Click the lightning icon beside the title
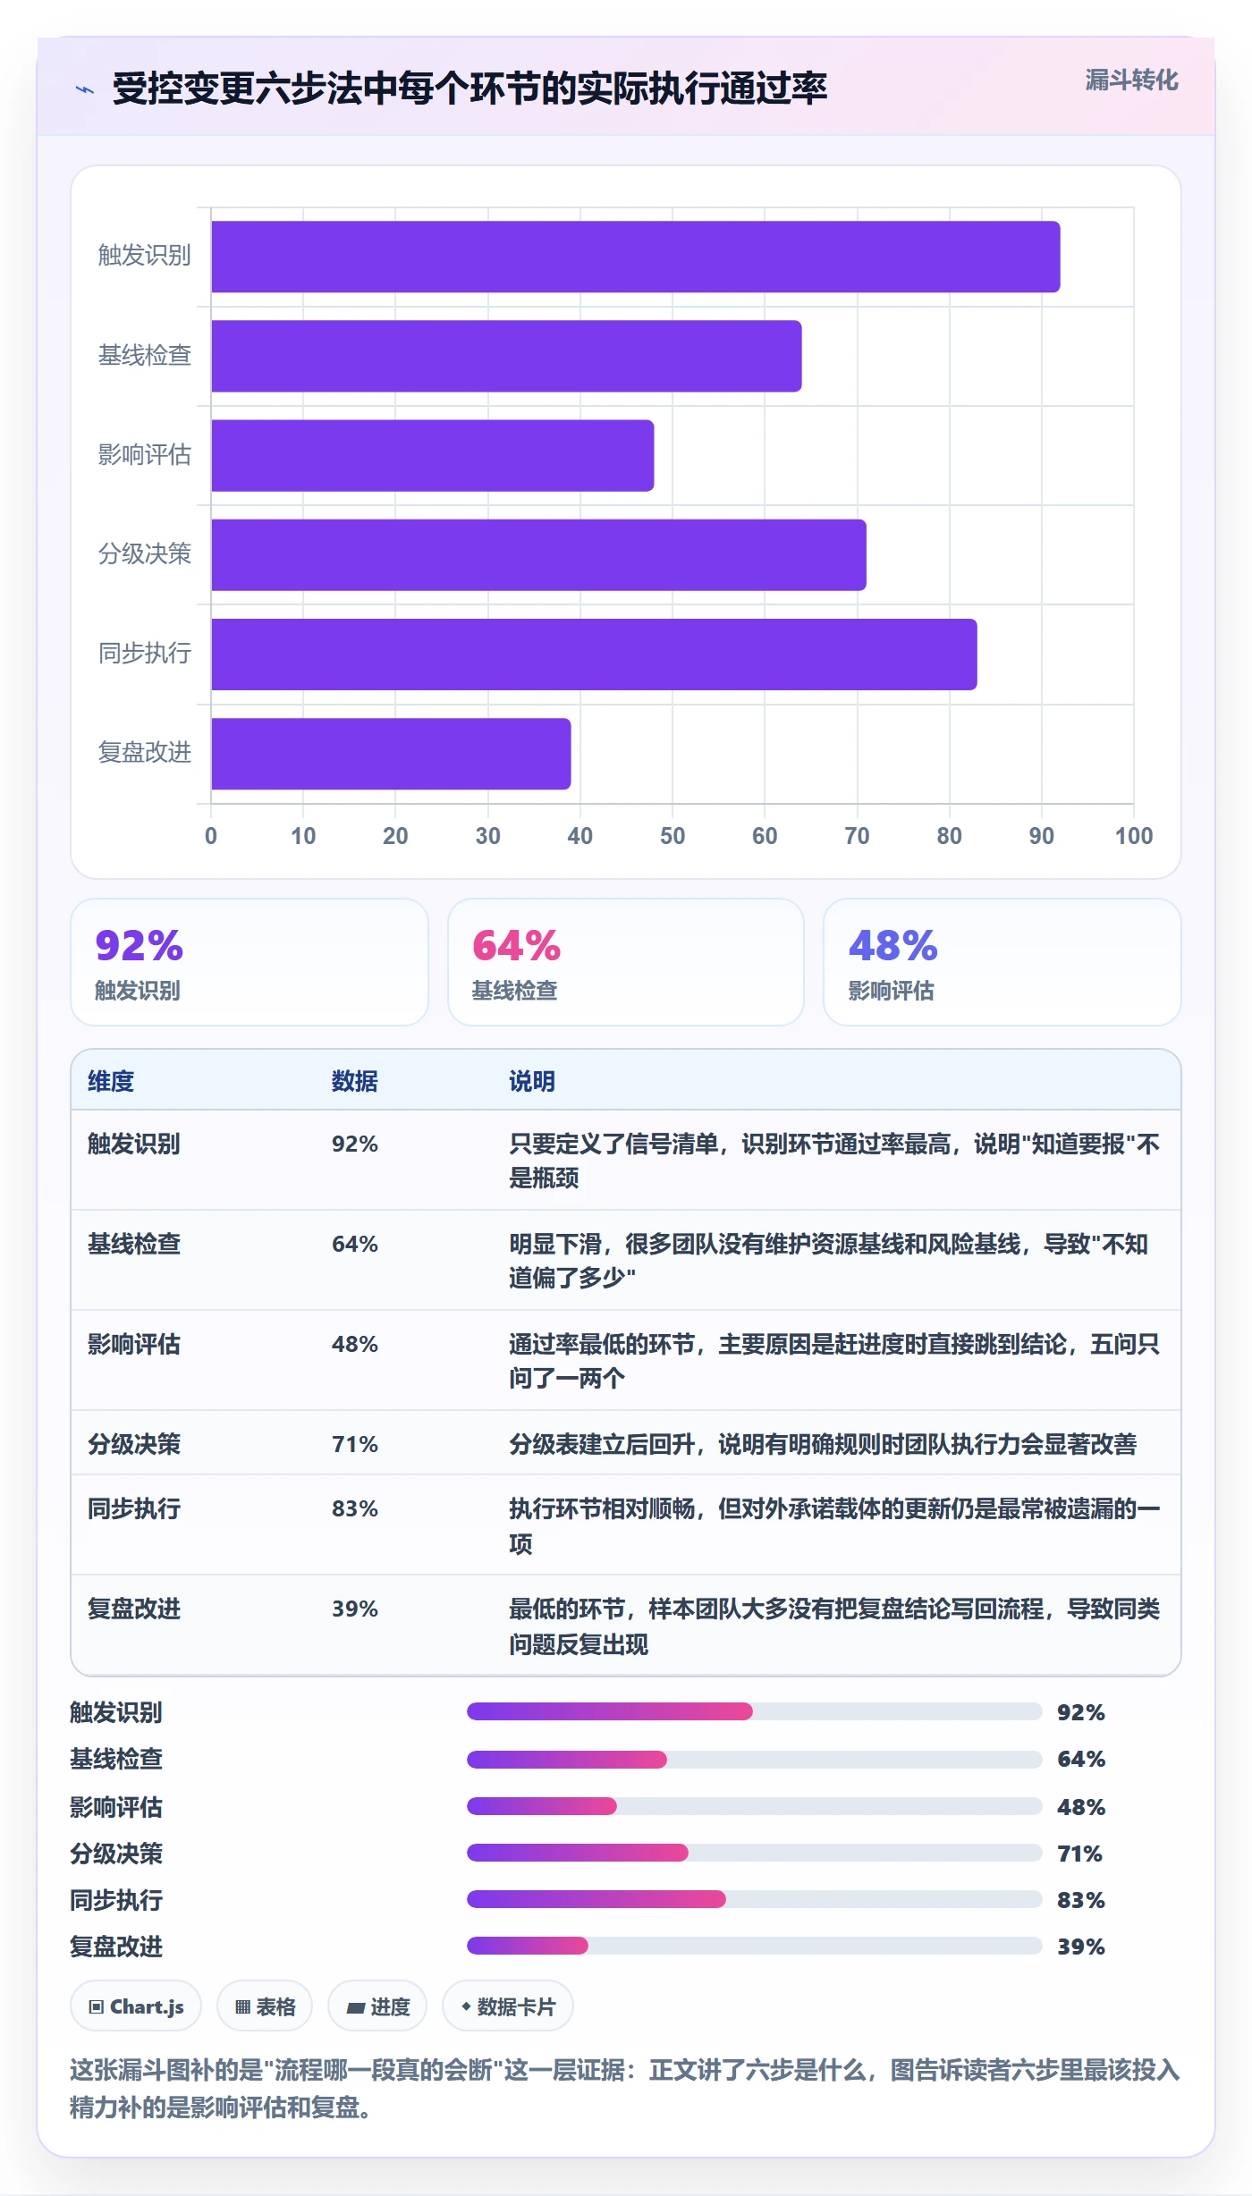 (85, 89)
